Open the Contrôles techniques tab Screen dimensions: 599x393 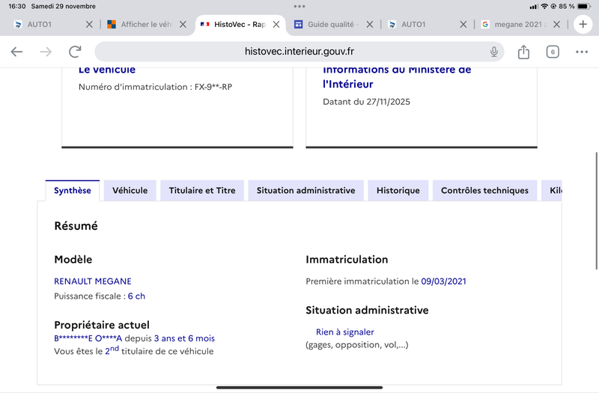point(484,191)
